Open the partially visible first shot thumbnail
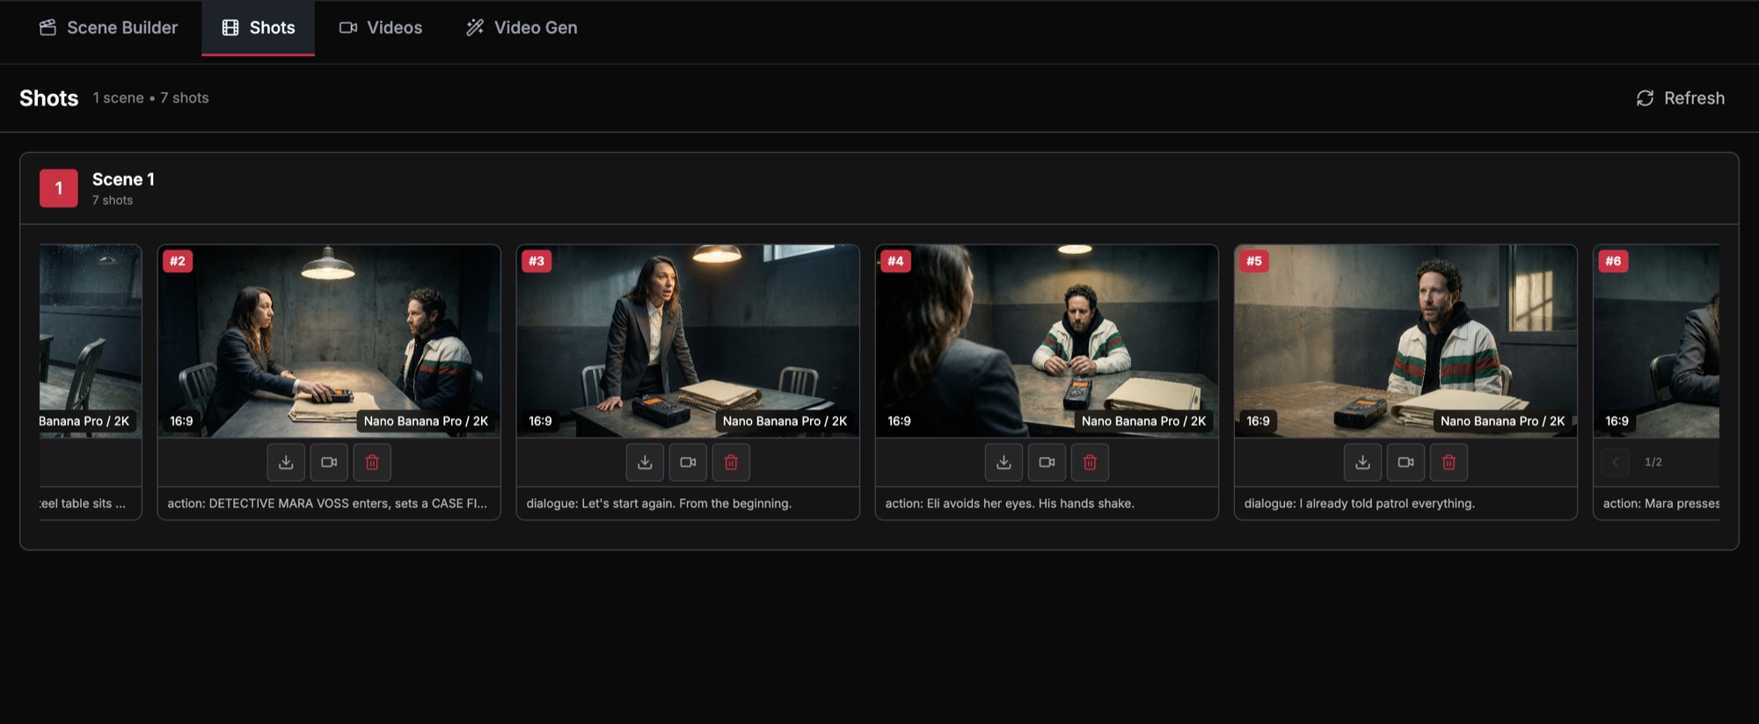1759x724 pixels. pos(91,341)
